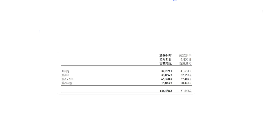The height and width of the screenshot is (138, 263).
Task: Click the bold value 32,209.1
Action: coord(167,71)
